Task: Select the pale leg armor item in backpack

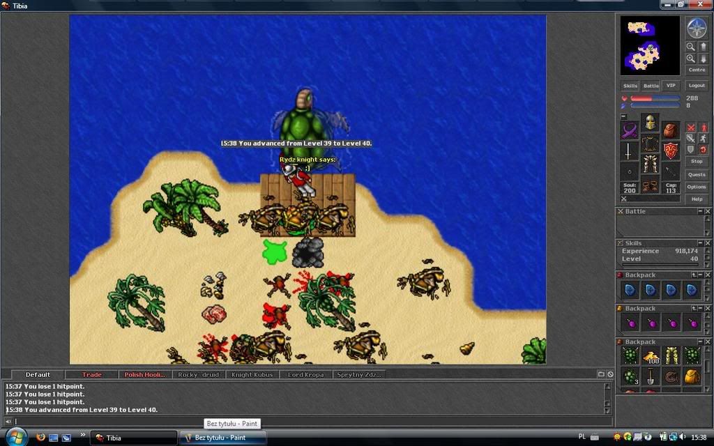Action: coord(671,356)
